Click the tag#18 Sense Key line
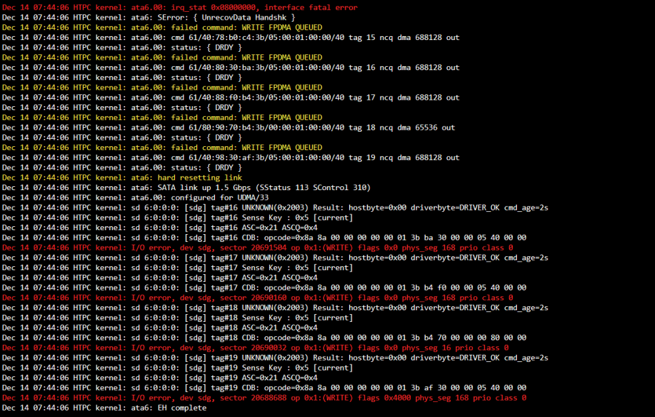 (178, 318)
